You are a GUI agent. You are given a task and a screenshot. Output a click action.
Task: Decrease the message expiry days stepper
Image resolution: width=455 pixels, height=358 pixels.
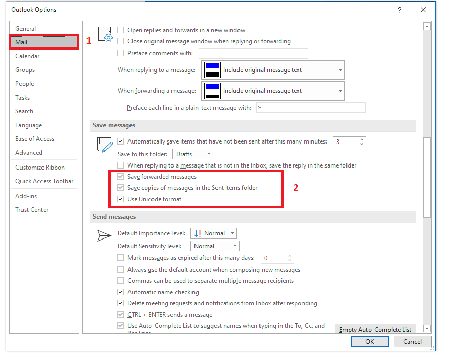coord(289,260)
